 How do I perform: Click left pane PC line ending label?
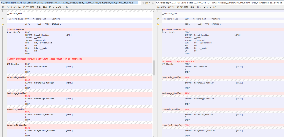pyautogui.click(x=67, y=7)
